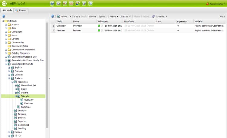Viewport: 227px width, 138px height.
Task: Click the folder icon beside Community Sites
Action: click(x=9, y=46)
